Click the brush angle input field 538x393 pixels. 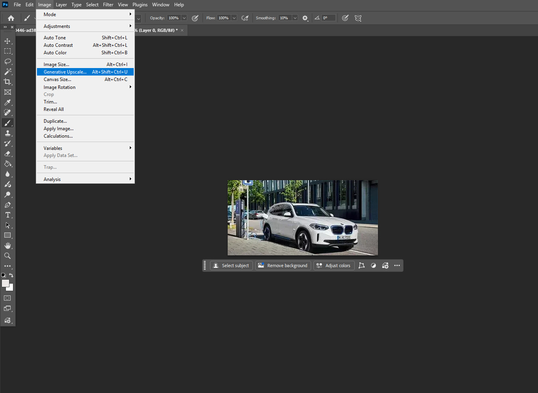click(328, 18)
